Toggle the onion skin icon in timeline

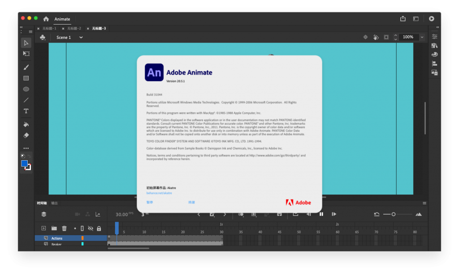tap(241, 214)
